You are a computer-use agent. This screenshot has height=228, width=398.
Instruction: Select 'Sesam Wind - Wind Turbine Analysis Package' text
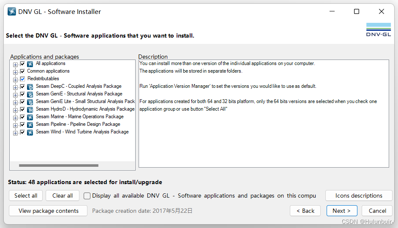(82, 132)
